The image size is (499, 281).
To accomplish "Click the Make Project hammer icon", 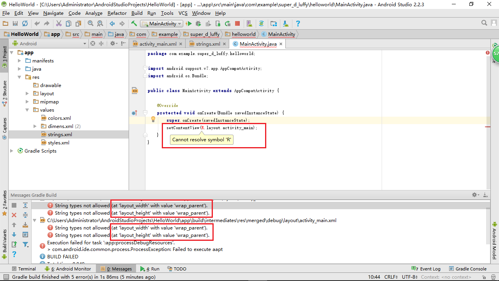I will (134, 24).
